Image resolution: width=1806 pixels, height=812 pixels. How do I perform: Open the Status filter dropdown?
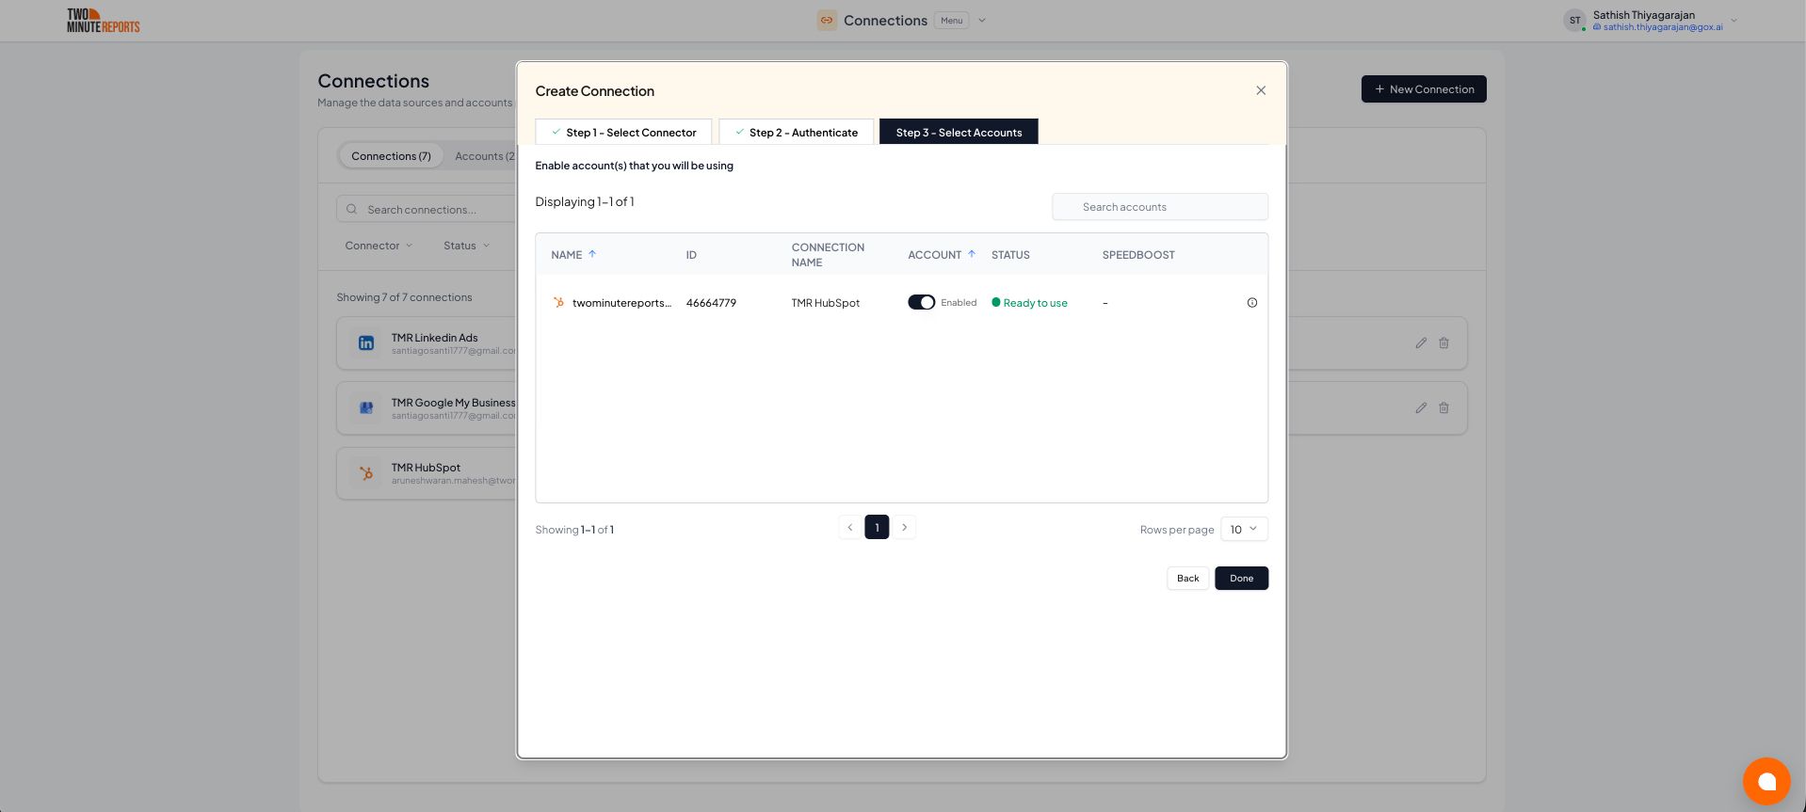(466, 246)
